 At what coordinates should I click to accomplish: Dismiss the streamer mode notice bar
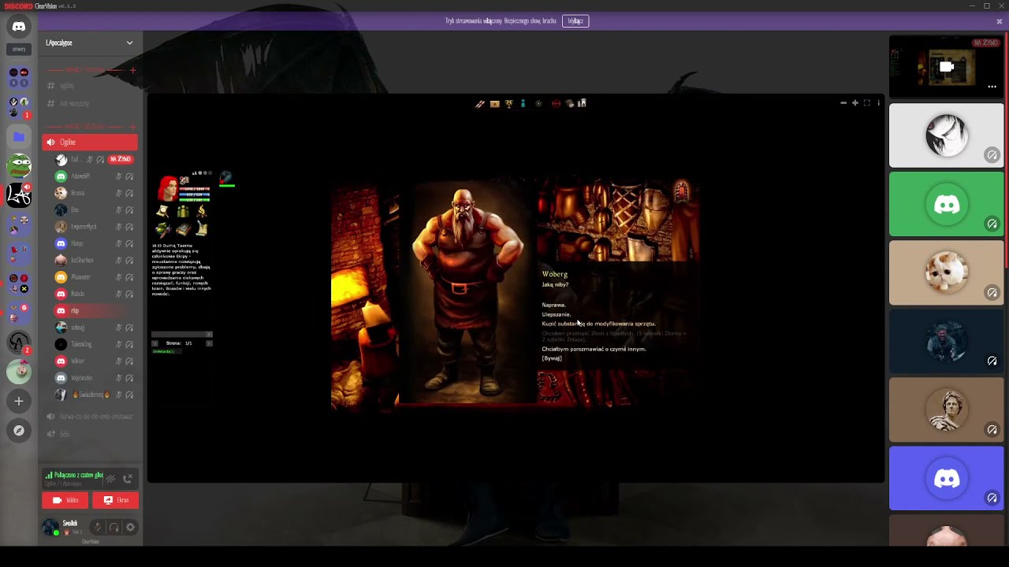click(1000, 21)
